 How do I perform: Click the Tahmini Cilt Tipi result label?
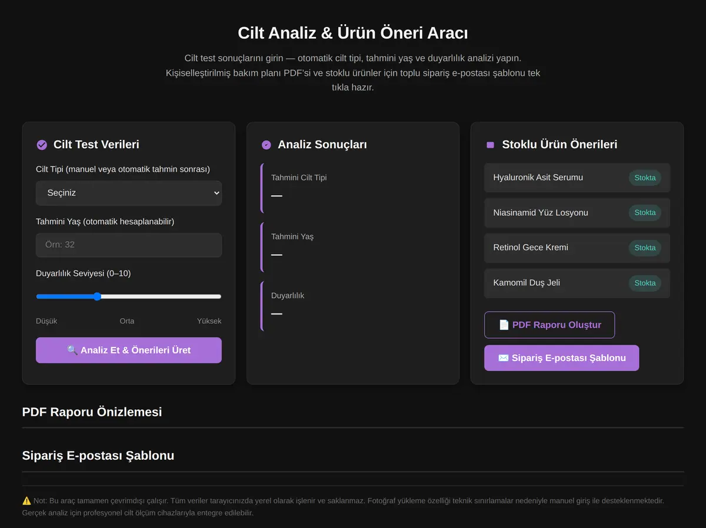[x=299, y=178]
